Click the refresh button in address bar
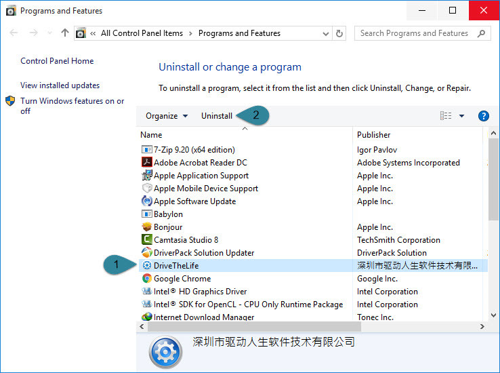The image size is (500, 373). [339, 33]
